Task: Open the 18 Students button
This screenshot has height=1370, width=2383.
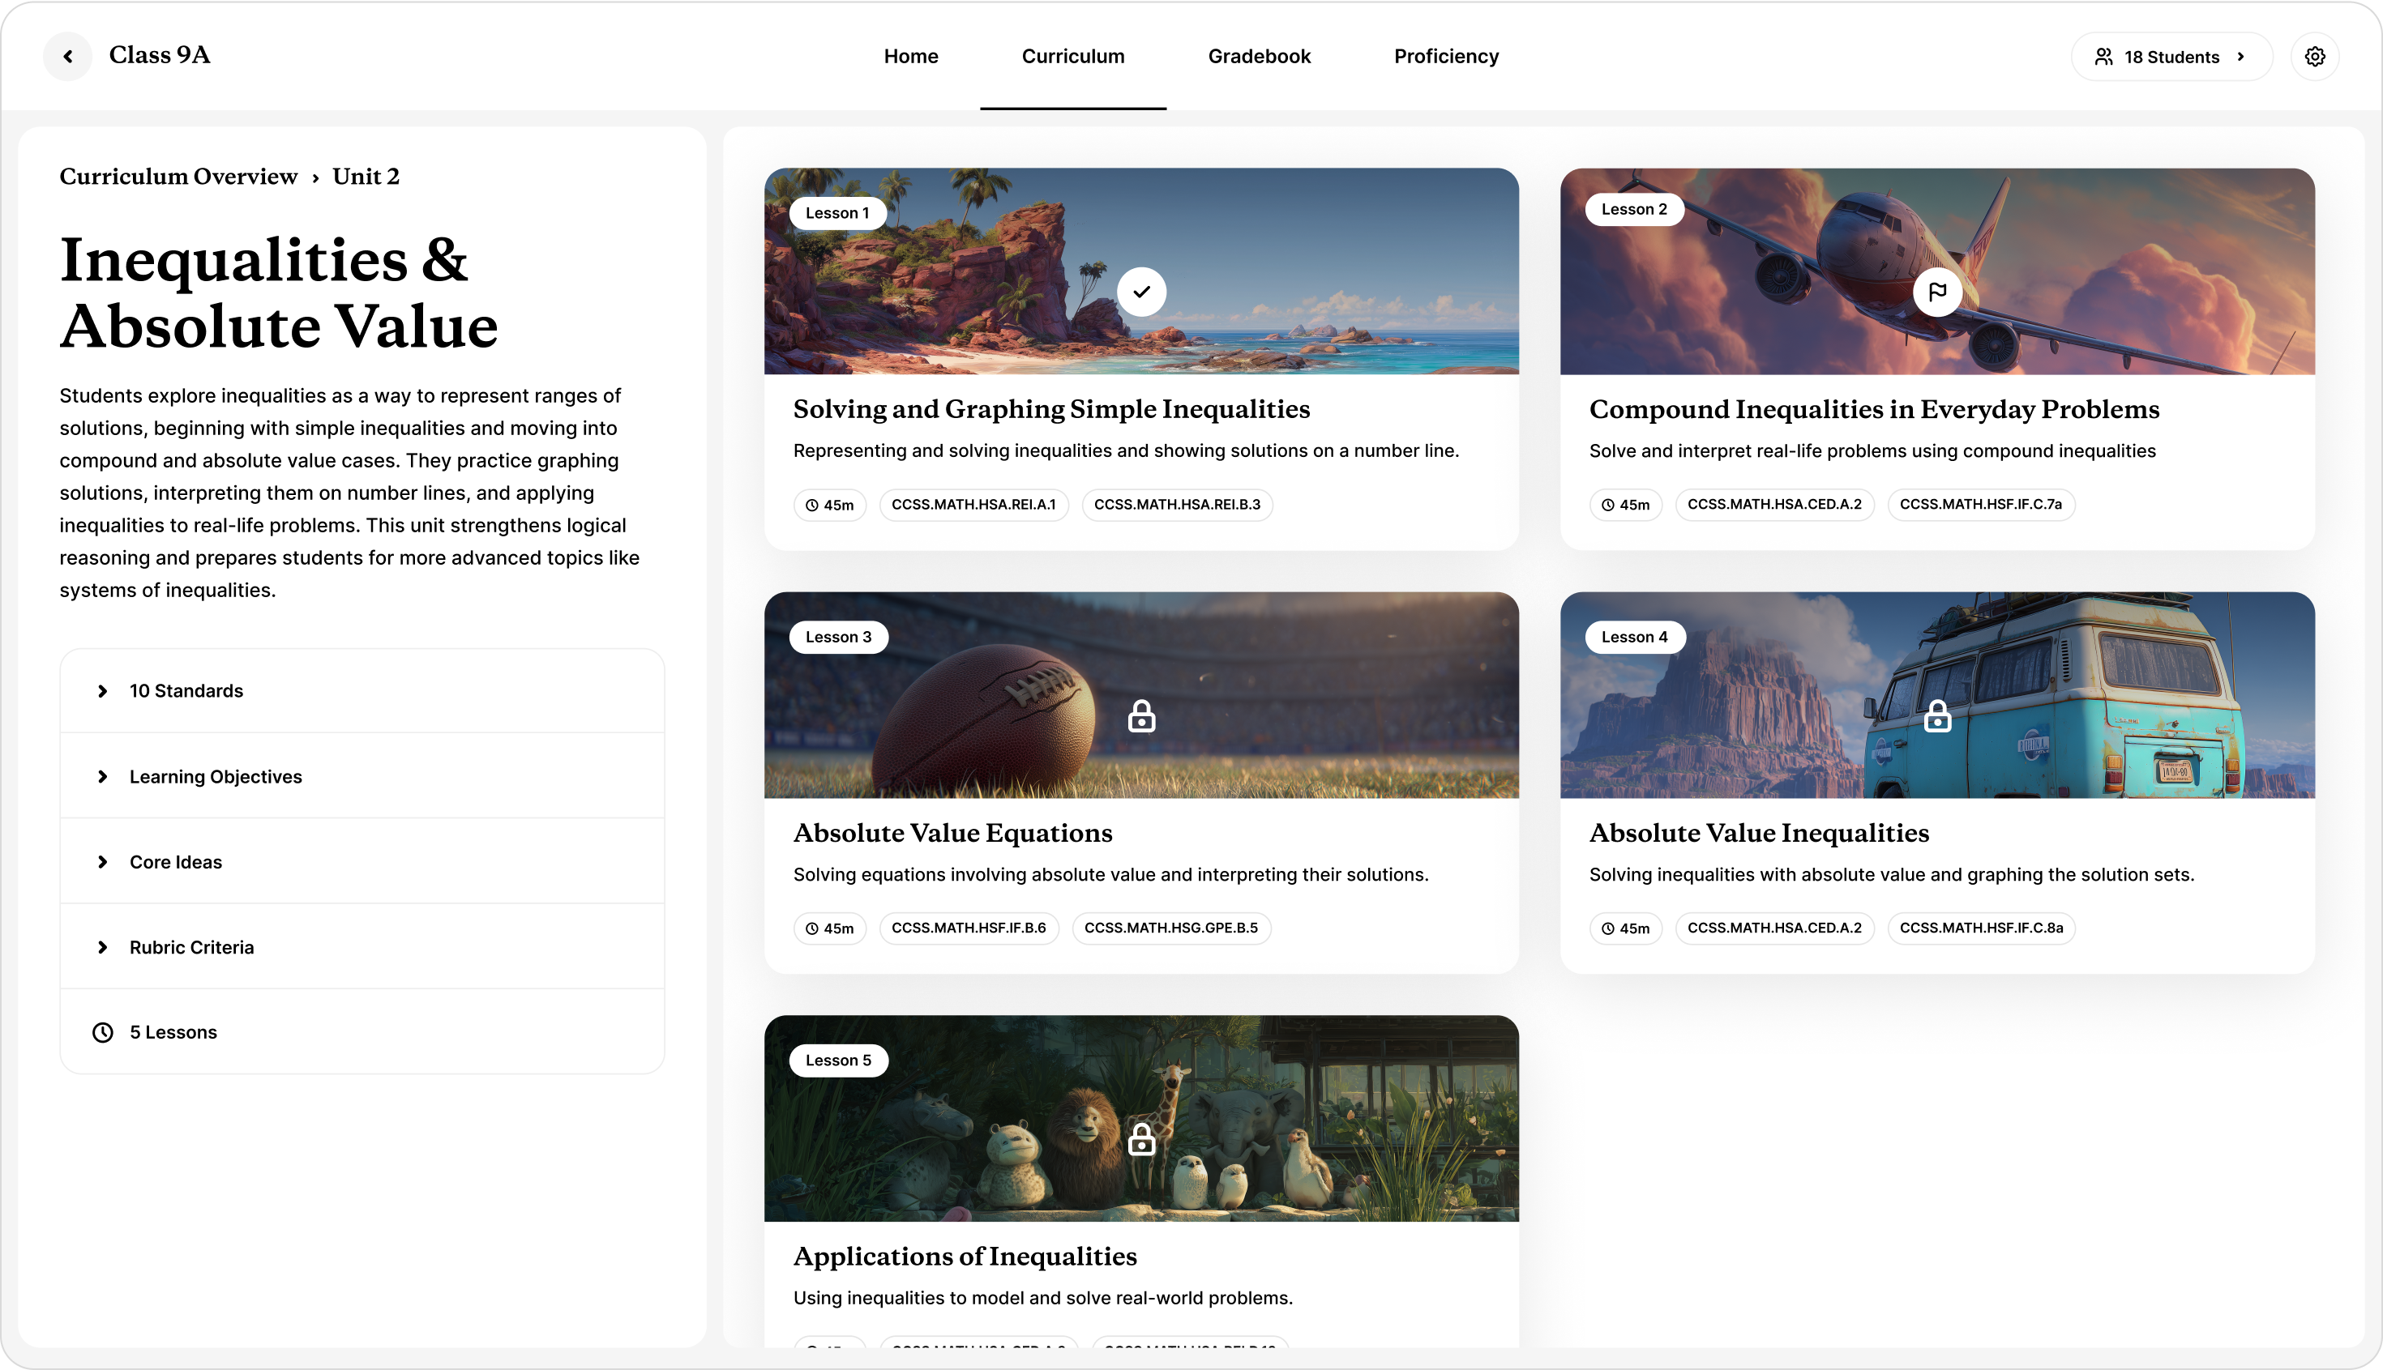Action: (x=2171, y=57)
